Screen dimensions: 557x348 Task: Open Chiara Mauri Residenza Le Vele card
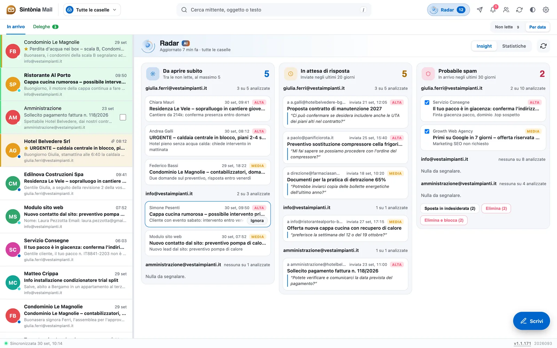pyautogui.click(x=208, y=109)
